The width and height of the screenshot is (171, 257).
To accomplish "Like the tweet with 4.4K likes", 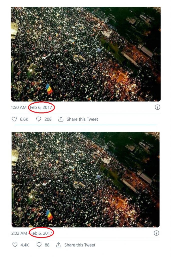I will [x=15, y=245].
